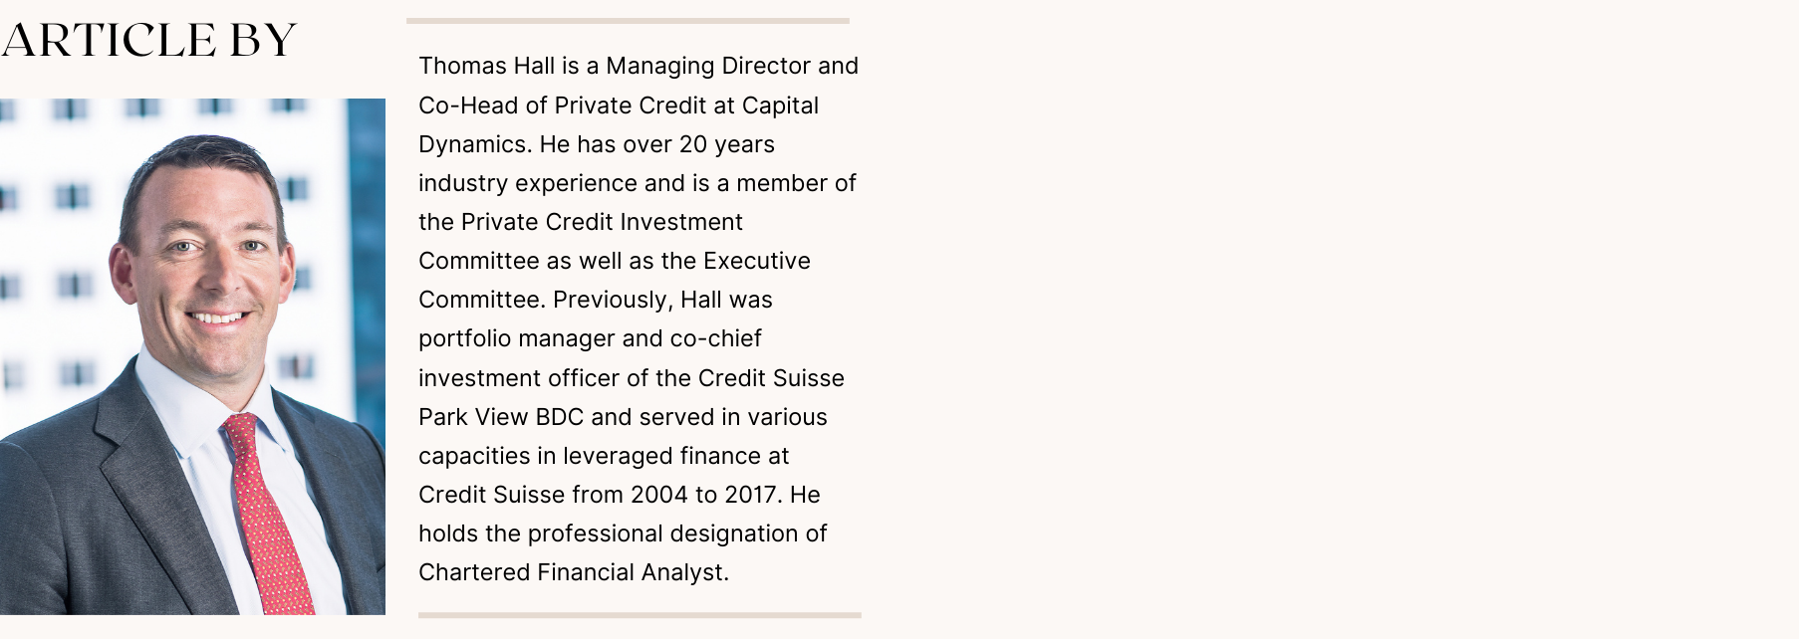Click the words leveraged finance
The height and width of the screenshot is (639, 1799).
pyautogui.click(x=666, y=456)
